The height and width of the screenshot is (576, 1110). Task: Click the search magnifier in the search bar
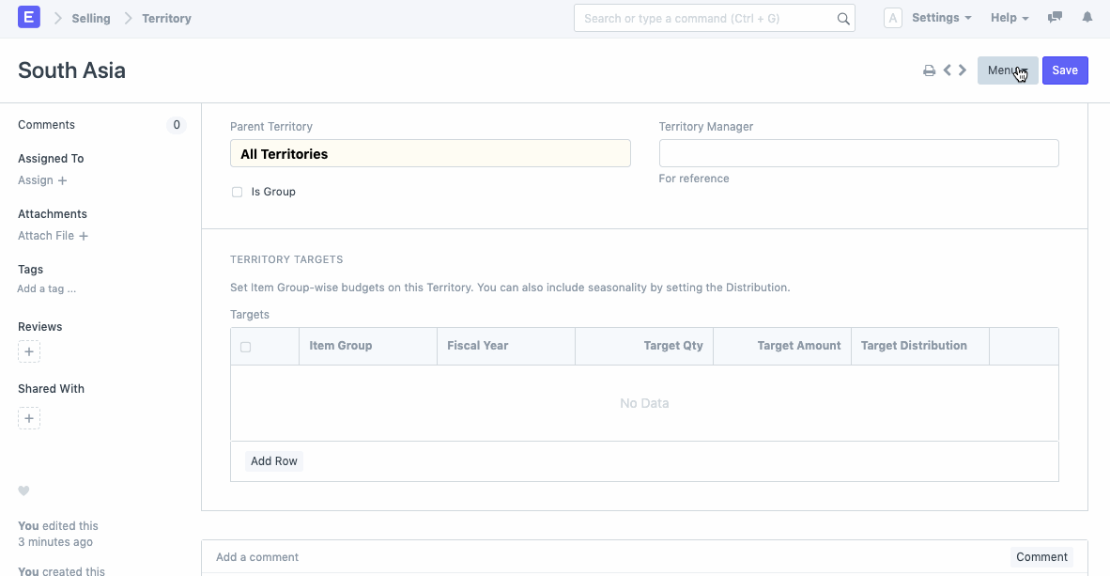pyautogui.click(x=842, y=17)
